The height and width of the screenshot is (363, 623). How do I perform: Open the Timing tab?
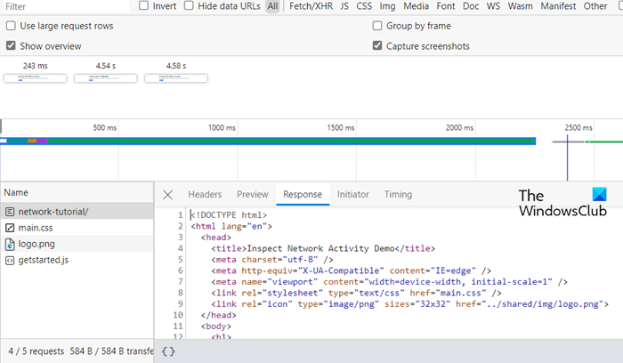tap(398, 195)
